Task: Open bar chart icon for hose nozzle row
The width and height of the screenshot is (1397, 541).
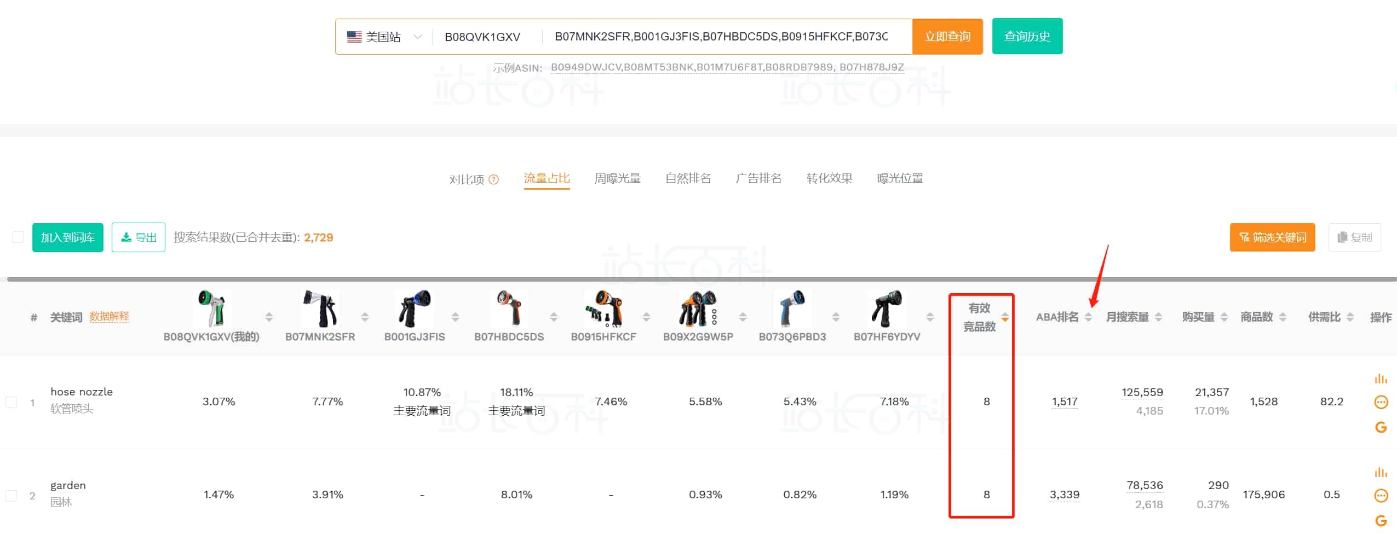Action: pyautogui.click(x=1381, y=379)
